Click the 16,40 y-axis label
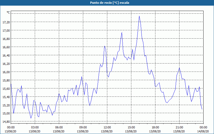Screen dimensions: 214x134 click(x=6, y=55)
